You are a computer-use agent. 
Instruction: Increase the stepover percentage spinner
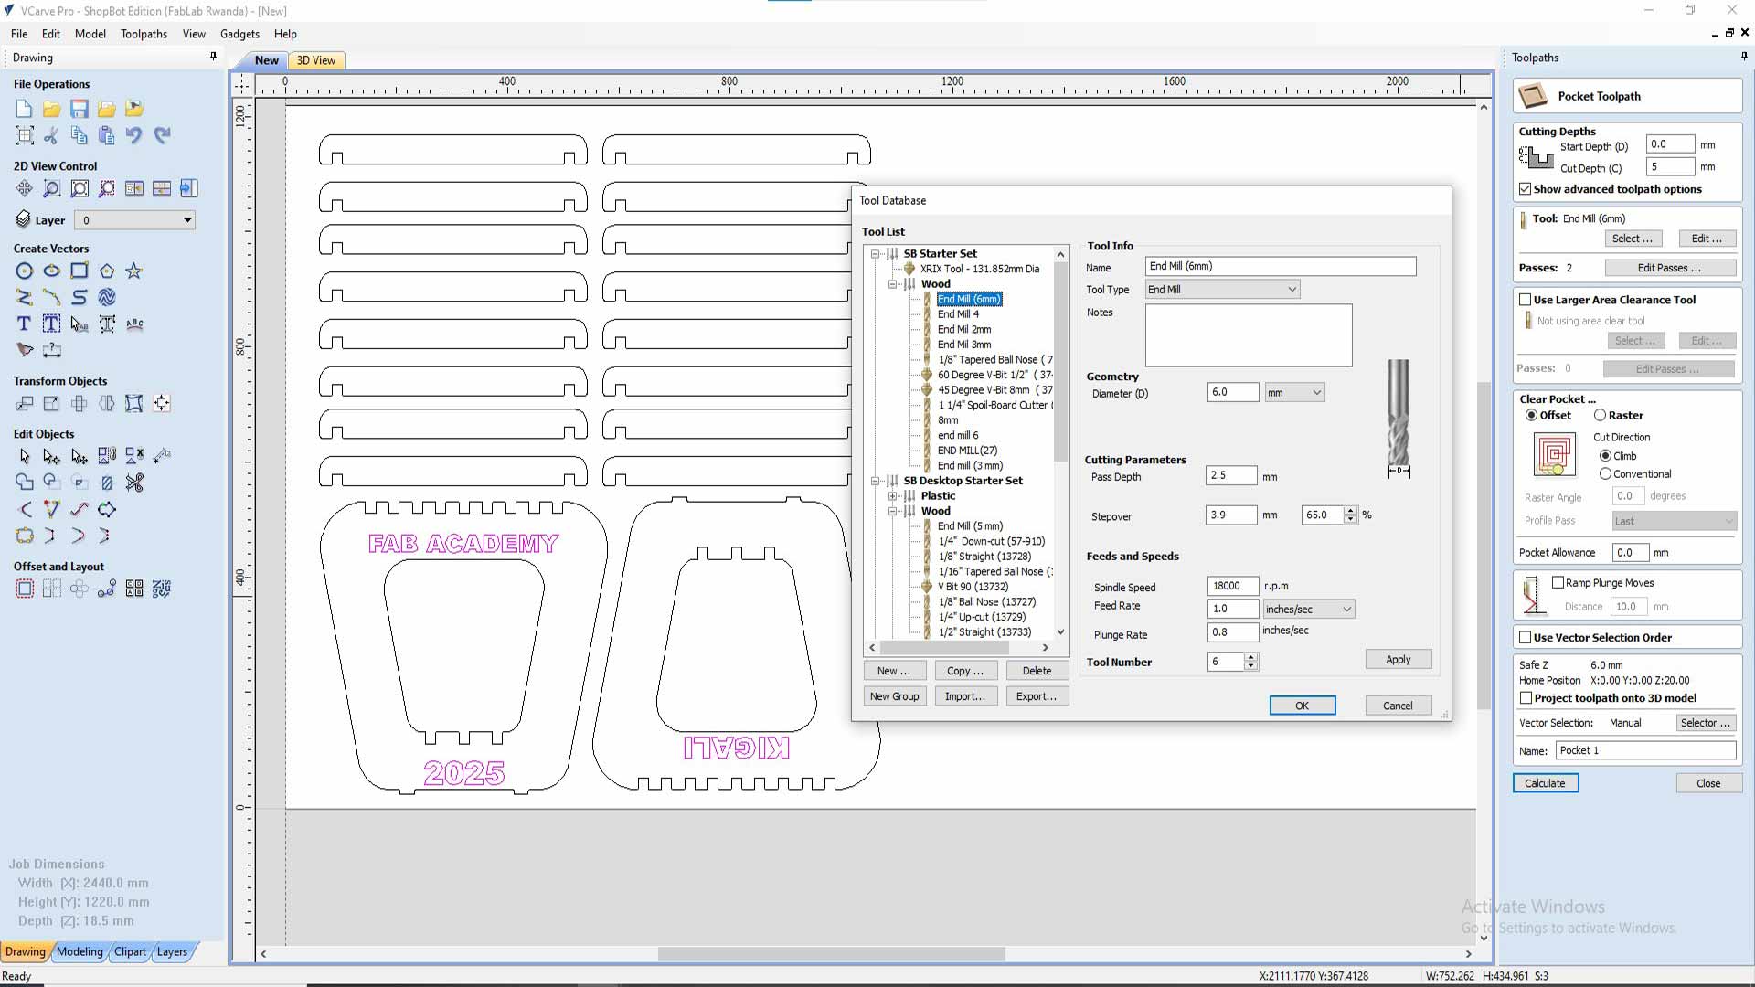[x=1350, y=511]
